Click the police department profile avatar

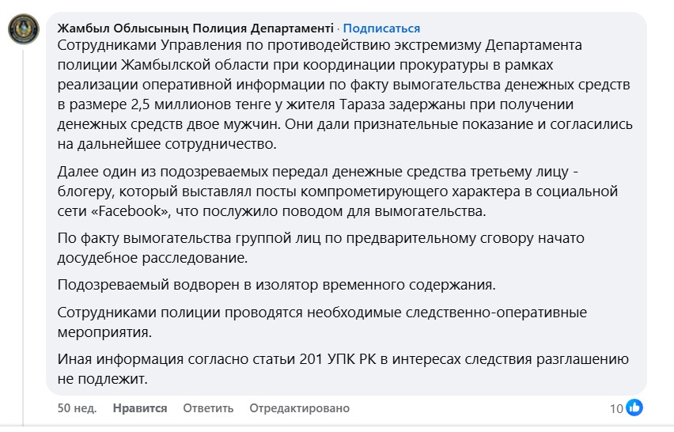[25, 30]
